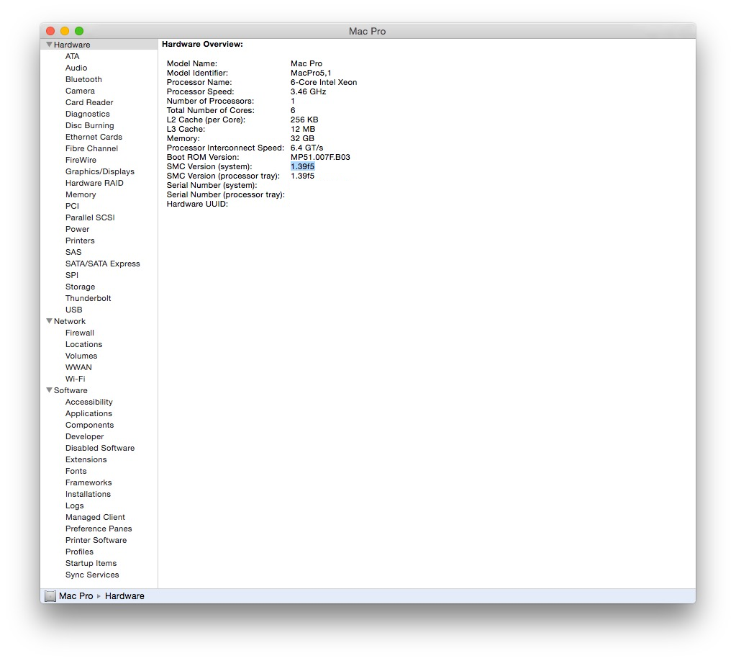Show Storage information
The height and width of the screenshot is (661, 736).
pyautogui.click(x=81, y=287)
